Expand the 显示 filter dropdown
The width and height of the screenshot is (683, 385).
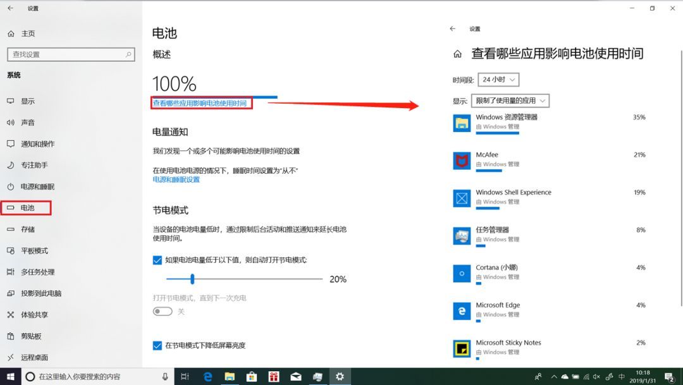click(x=510, y=101)
